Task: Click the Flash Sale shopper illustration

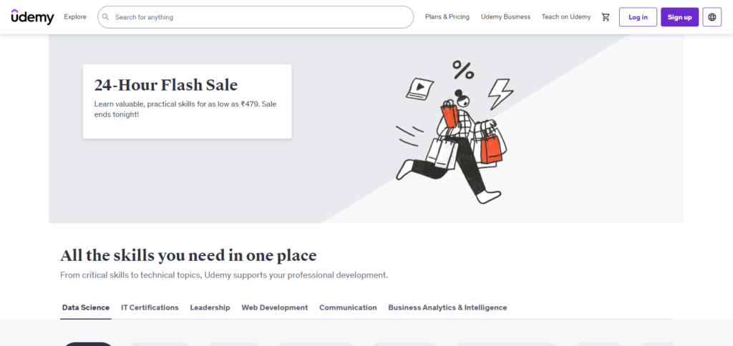Action: pyautogui.click(x=454, y=132)
